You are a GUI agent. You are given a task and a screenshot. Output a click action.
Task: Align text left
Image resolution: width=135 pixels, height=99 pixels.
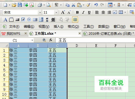(x=97, y=12)
